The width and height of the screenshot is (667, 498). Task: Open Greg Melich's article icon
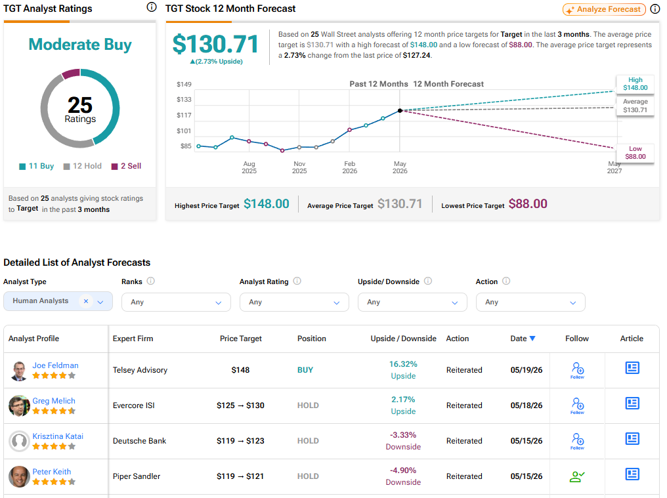point(632,403)
